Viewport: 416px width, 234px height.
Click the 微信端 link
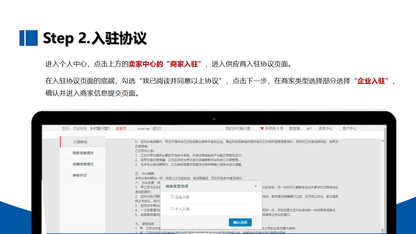tap(294, 129)
